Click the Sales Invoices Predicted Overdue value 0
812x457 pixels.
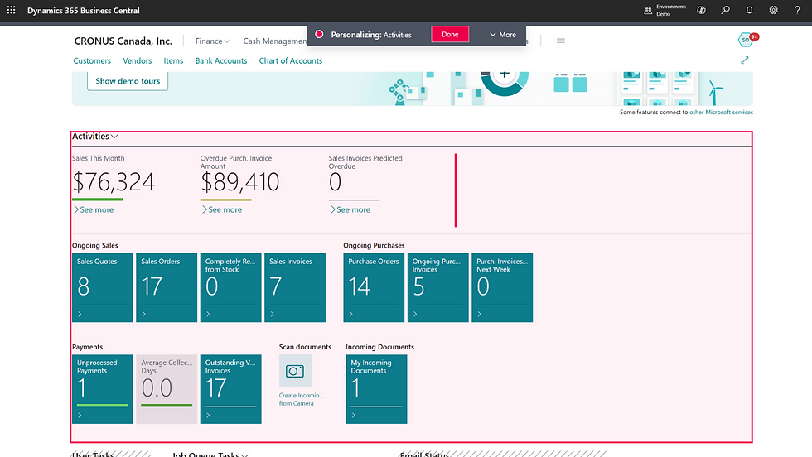coord(335,182)
